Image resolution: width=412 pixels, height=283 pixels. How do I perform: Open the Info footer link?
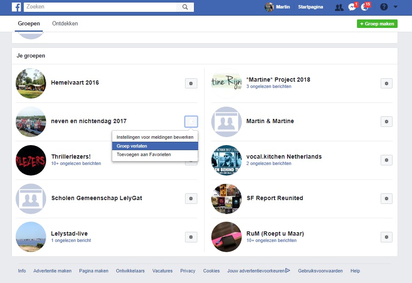click(22, 271)
